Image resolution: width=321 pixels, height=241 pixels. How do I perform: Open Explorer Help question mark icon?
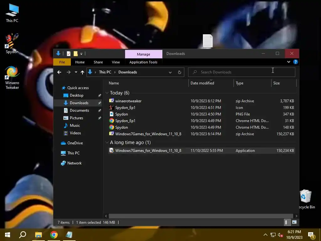(x=295, y=62)
